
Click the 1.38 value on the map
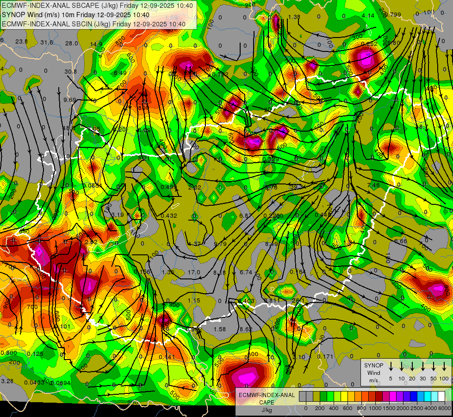pos(294,17)
